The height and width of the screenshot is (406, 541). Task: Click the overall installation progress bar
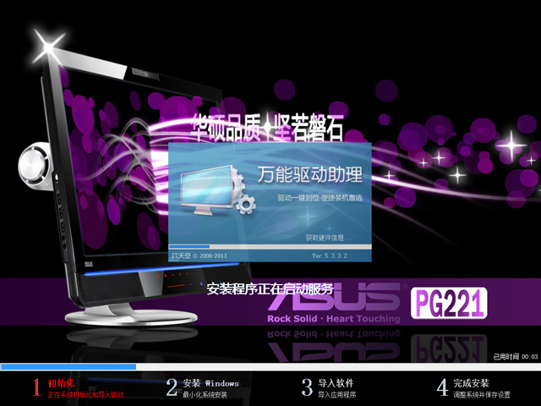click(x=270, y=366)
